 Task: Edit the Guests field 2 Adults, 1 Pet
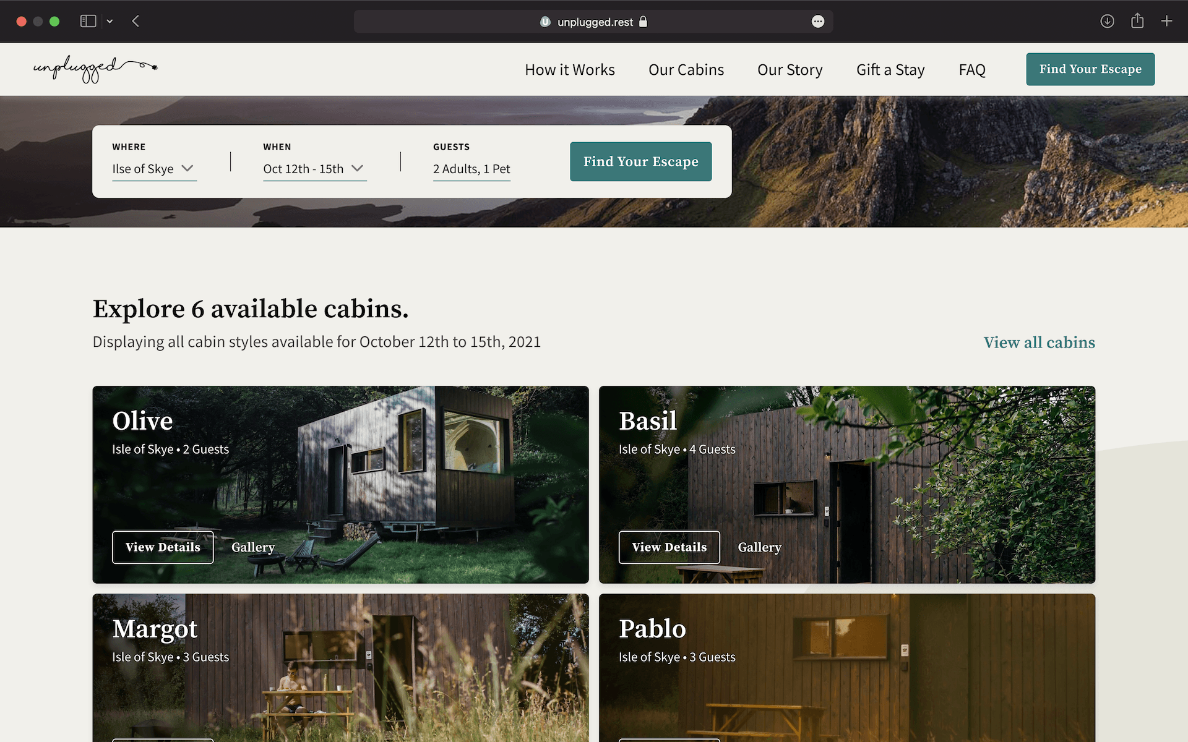[x=471, y=169]
